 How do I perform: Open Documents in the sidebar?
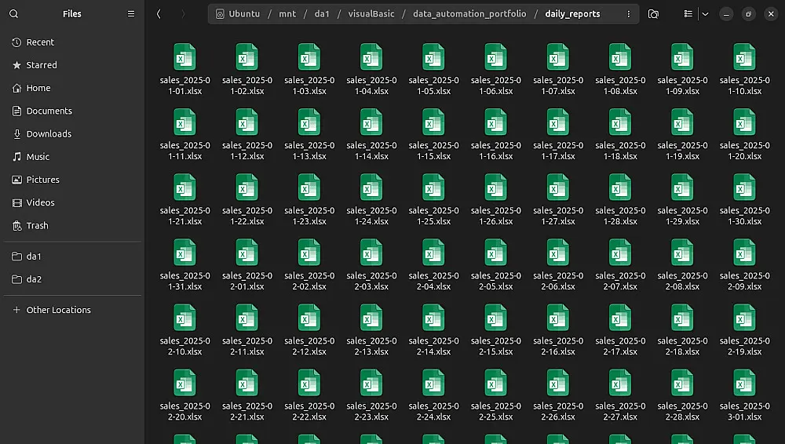click(x=72, y=111)
